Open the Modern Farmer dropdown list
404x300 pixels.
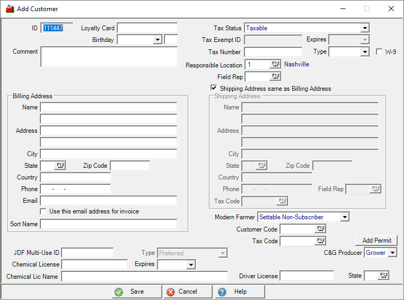[x=345, y=217]
